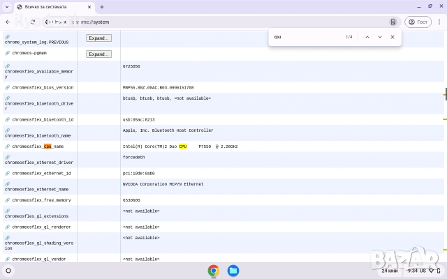Open the date display on shelf
The image size is (447, 279).
point(390,271)
